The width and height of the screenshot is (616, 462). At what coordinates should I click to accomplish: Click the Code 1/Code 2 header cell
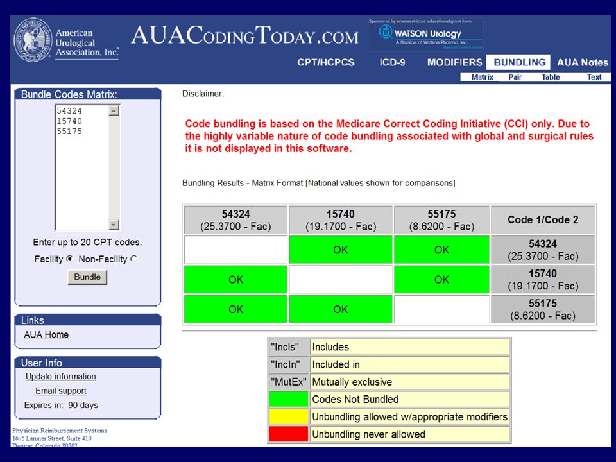point(543,220)
